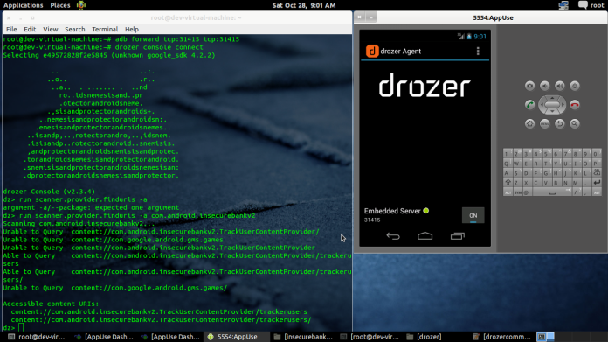Lower volume with emulator volume-down button

point(545,86)
